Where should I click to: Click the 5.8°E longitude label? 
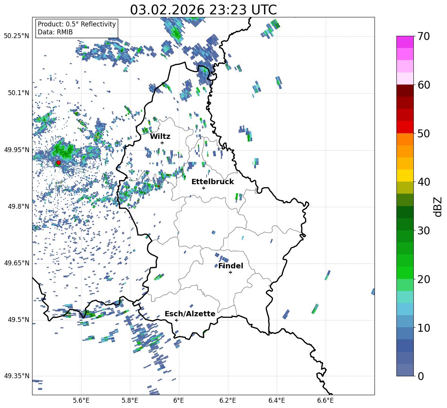[x=130, y=400]
